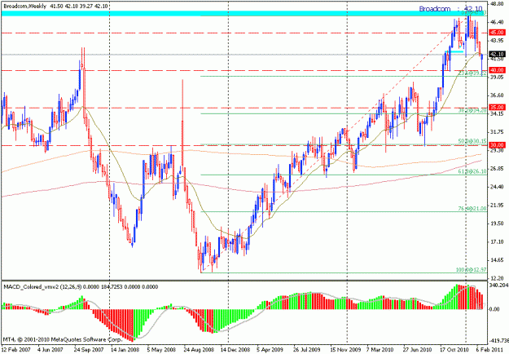
Task: Click the 14.65 price axis value
Action: click(498, 260)
